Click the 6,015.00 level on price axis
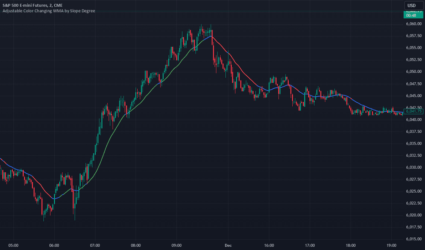The width and height of the screenshot is (425, 250). coord(414,239)
